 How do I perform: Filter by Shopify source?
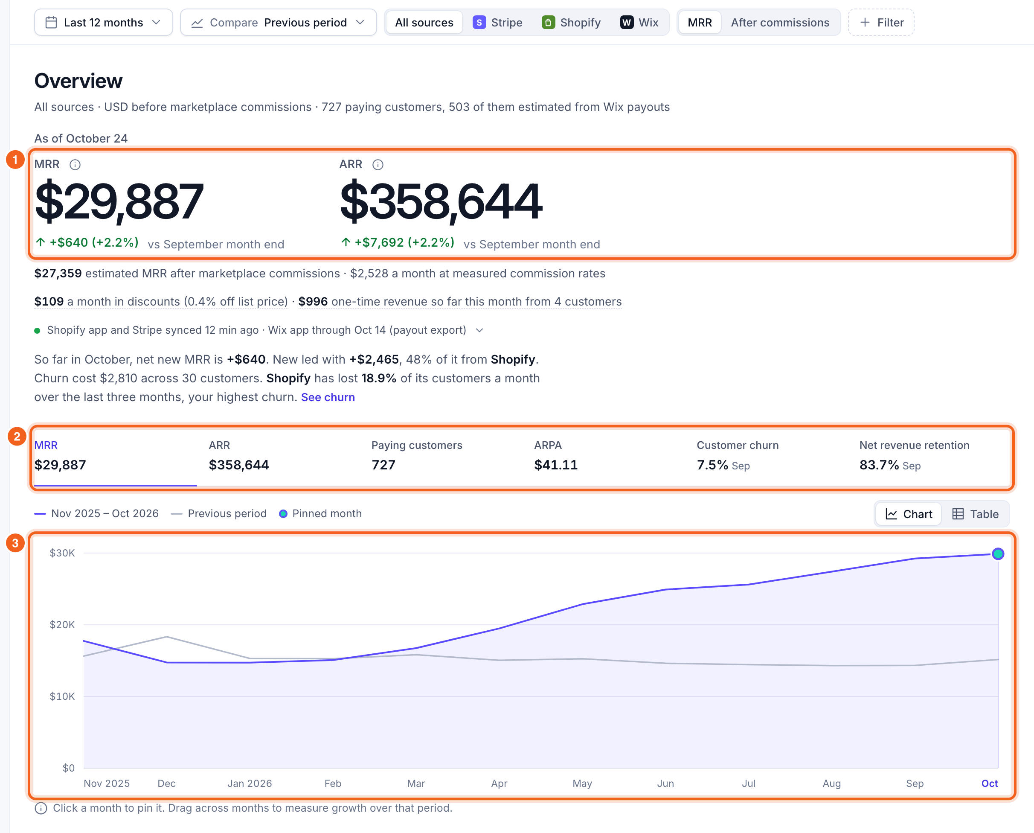(571, 23)
